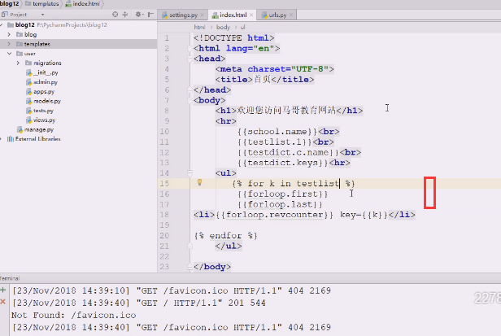Click the title tag text on line 5

(x=264, y=80)
